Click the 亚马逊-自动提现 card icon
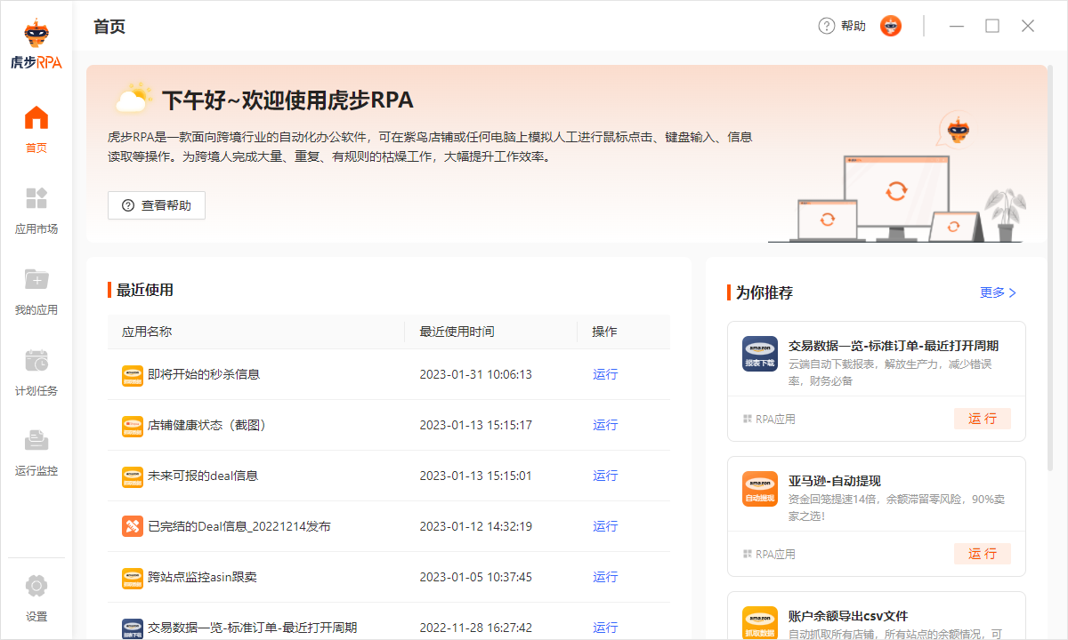 [760, 489]
